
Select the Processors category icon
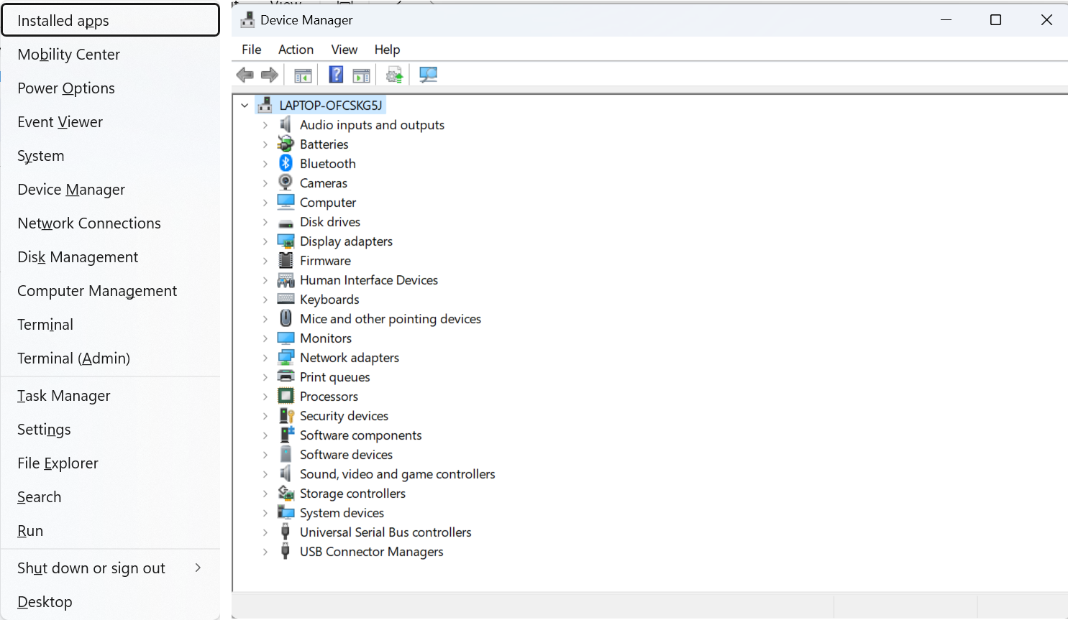286,396
